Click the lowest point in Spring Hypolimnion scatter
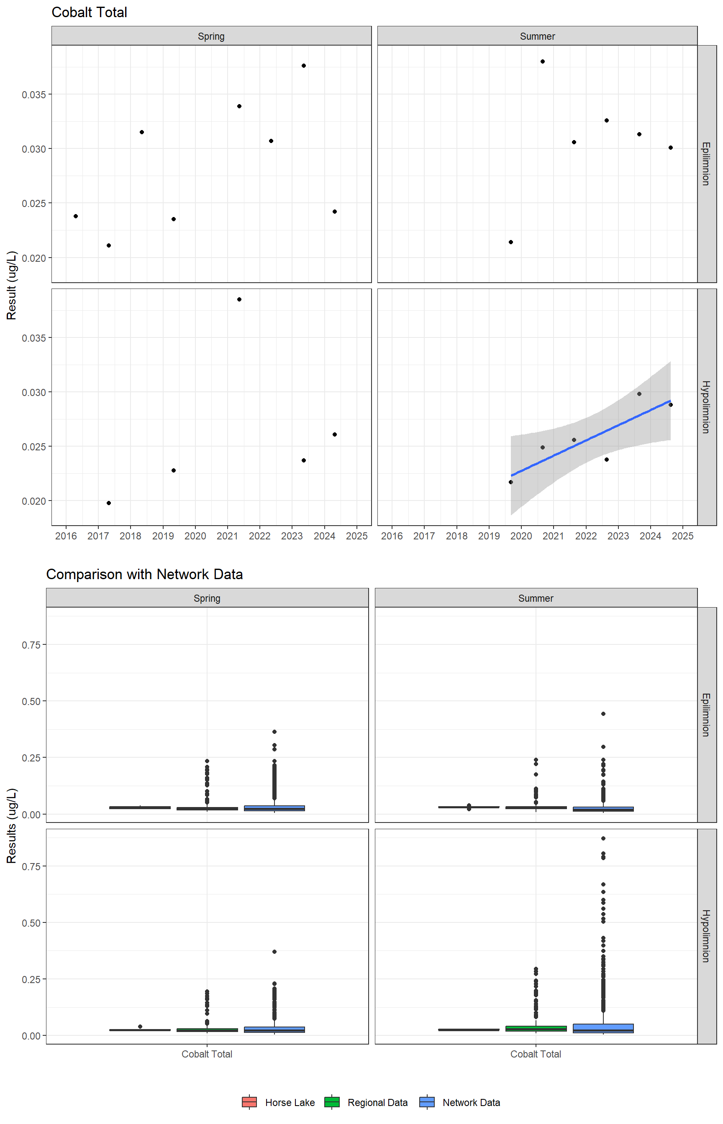This screenshot has width=723, height=1124. coord(108,503)
